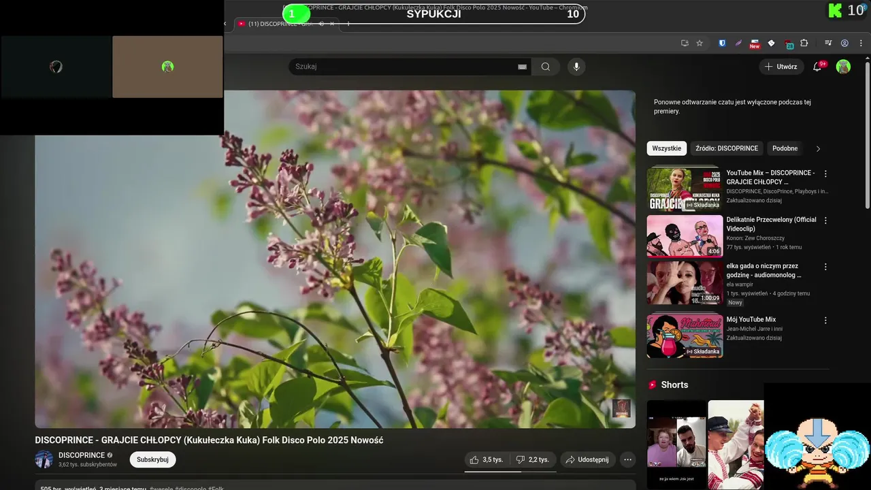Image resolution: width=871 pixels, height=490 pixels.
Task: Open the Delikatnie Przecwelony title link
Action: pos(771,225)
